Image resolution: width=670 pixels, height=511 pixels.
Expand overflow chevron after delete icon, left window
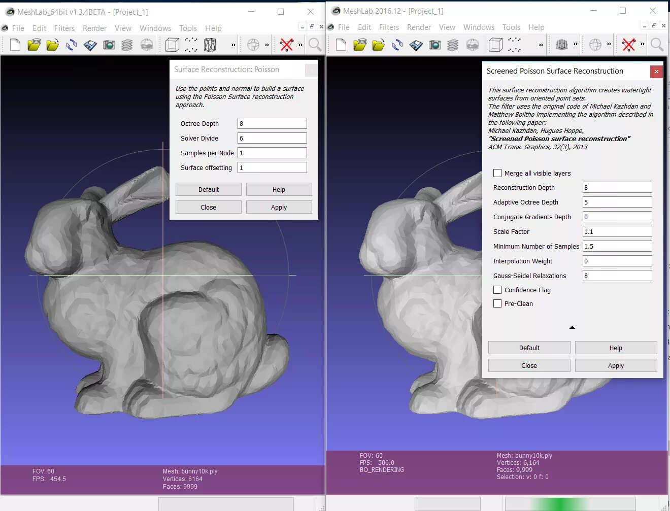(300, 45)
